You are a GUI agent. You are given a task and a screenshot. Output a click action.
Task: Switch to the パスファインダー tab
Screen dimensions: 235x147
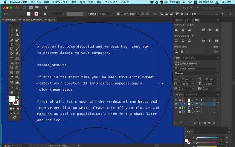click(183, 20)
